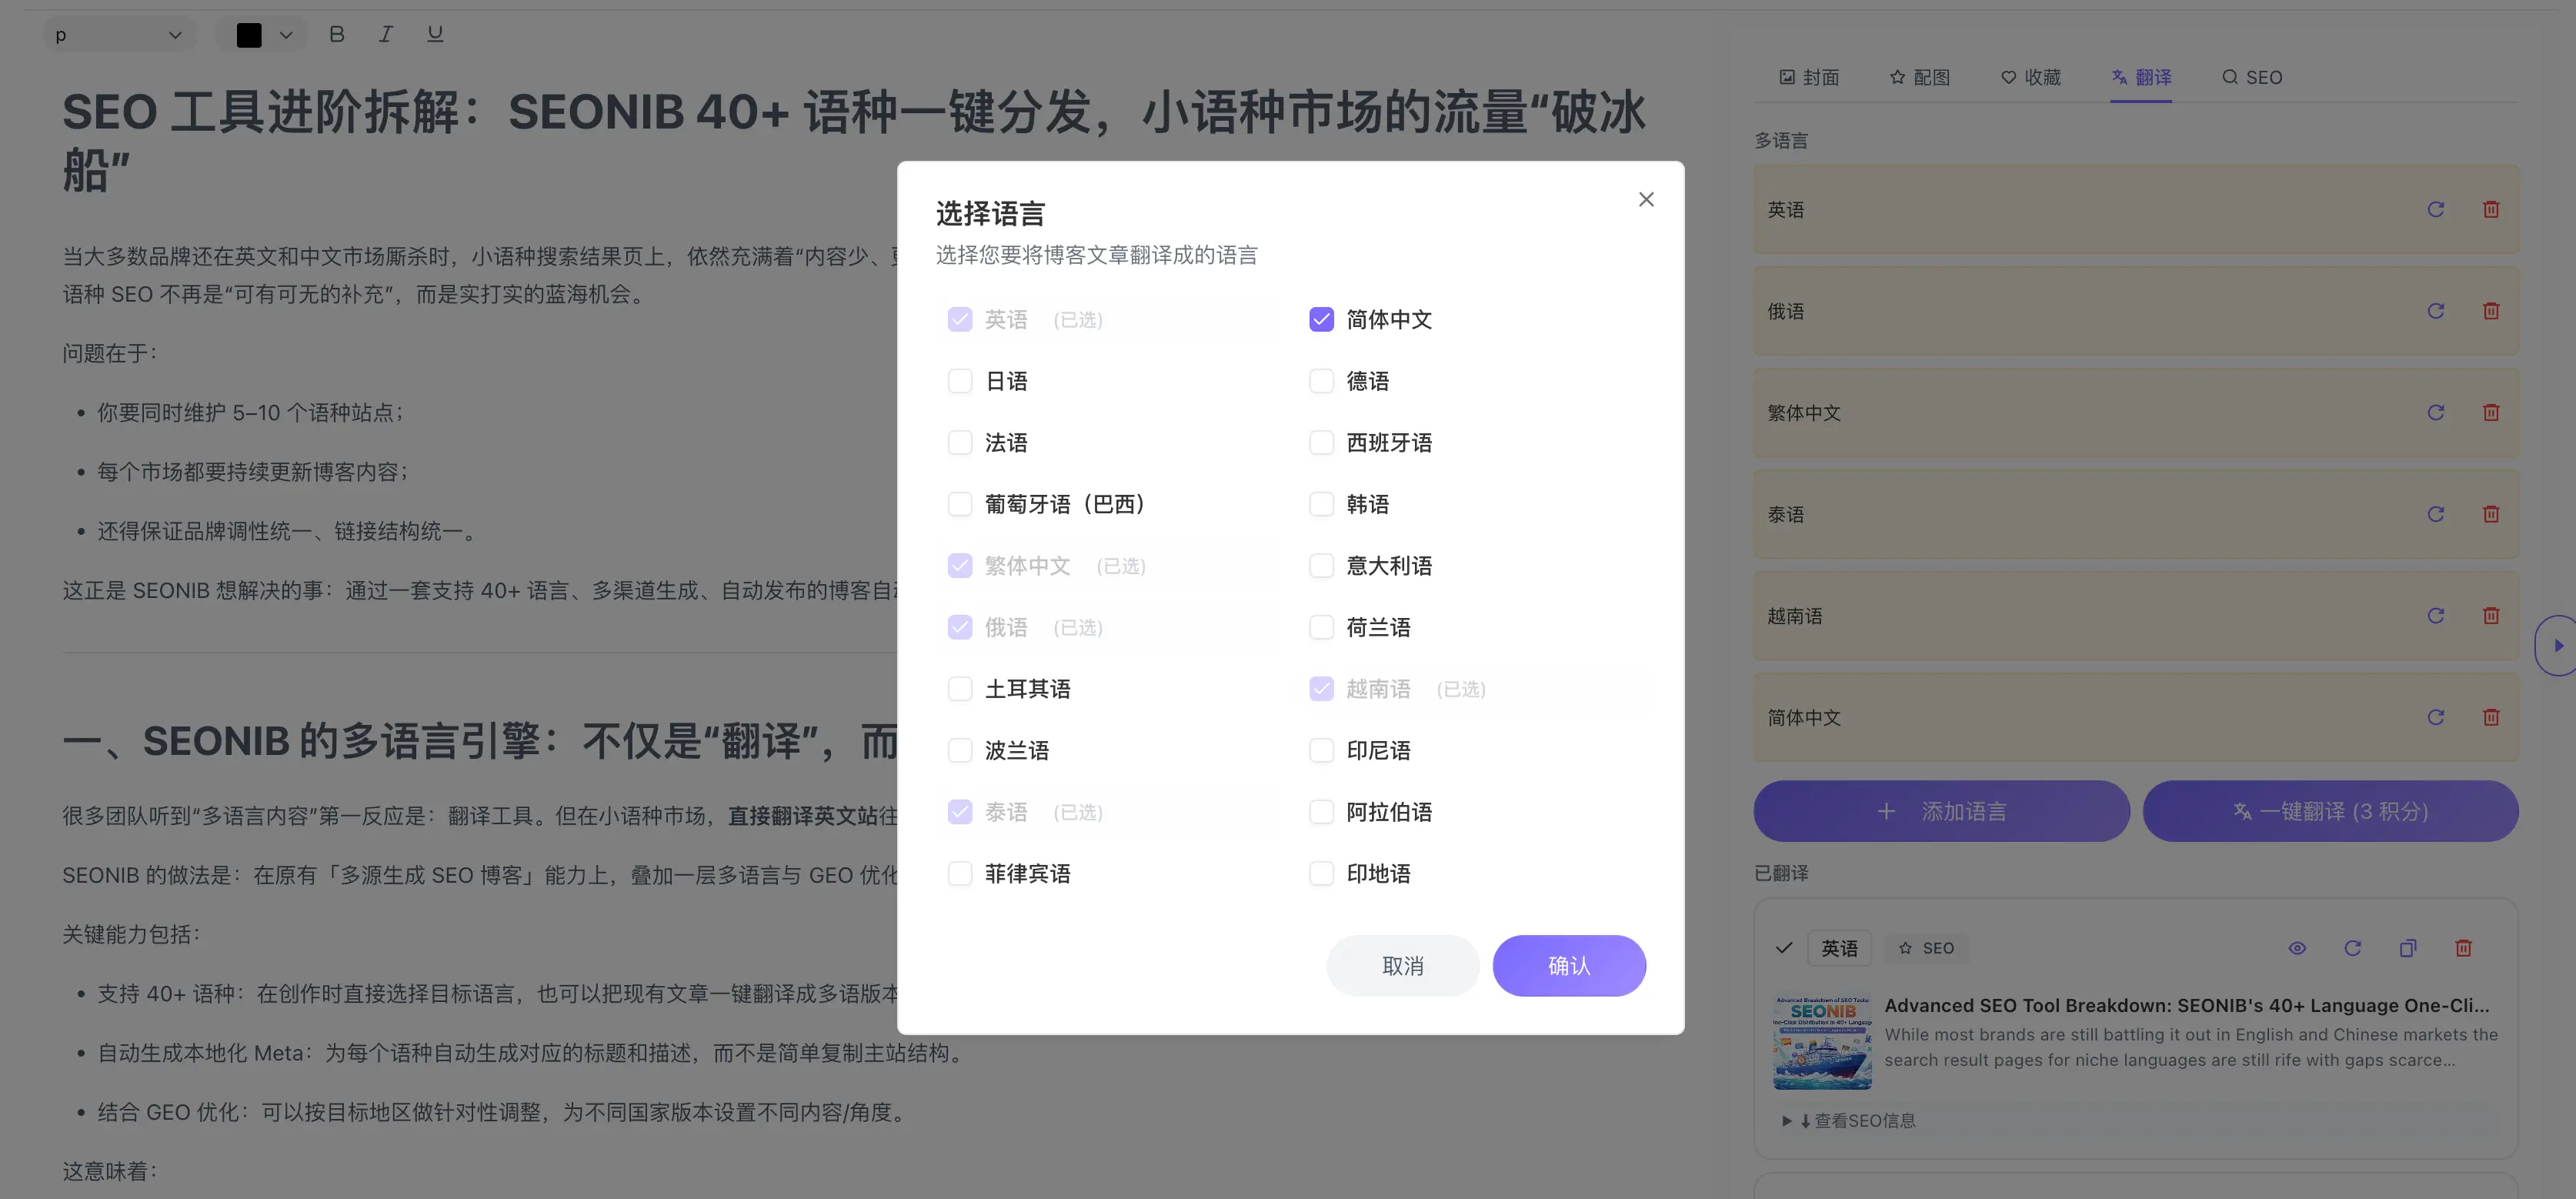The image size is (2576, 1199).
Task: Select the 翻译 tab
Action: point(2141,77)
